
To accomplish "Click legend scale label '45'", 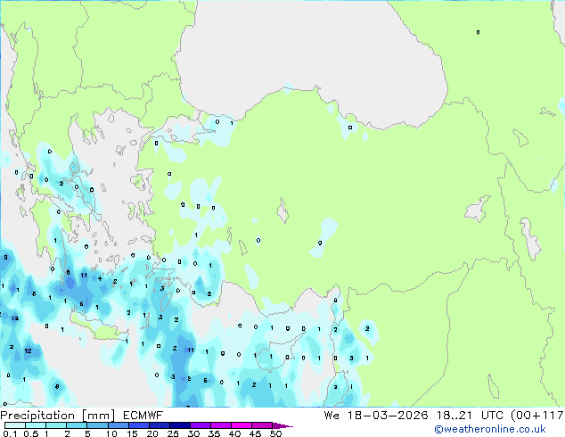I will pos(255,433).
